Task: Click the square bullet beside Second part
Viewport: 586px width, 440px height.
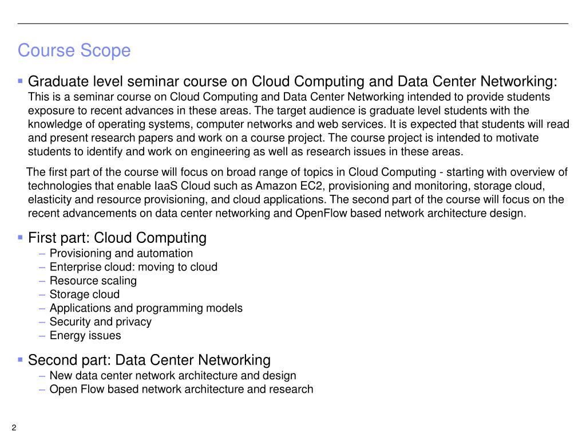Action: click(x=20, y=360)
